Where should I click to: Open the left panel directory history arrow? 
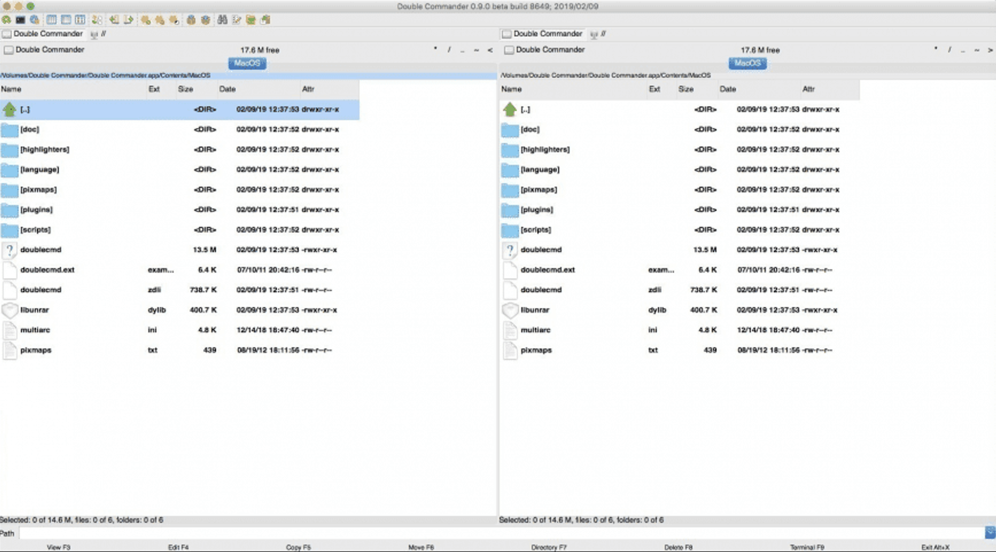point(489,50)
